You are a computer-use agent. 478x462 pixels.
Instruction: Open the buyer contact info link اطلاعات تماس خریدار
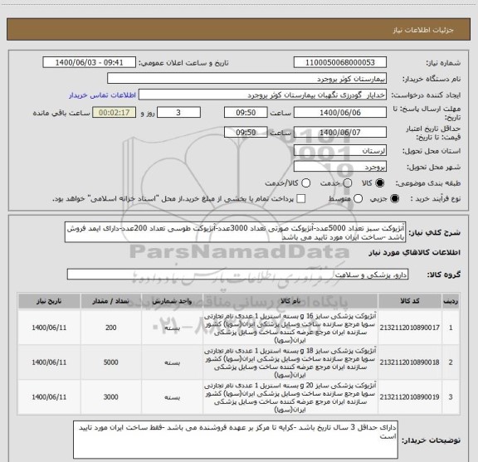pyautogui.click(x=102, y=95)
